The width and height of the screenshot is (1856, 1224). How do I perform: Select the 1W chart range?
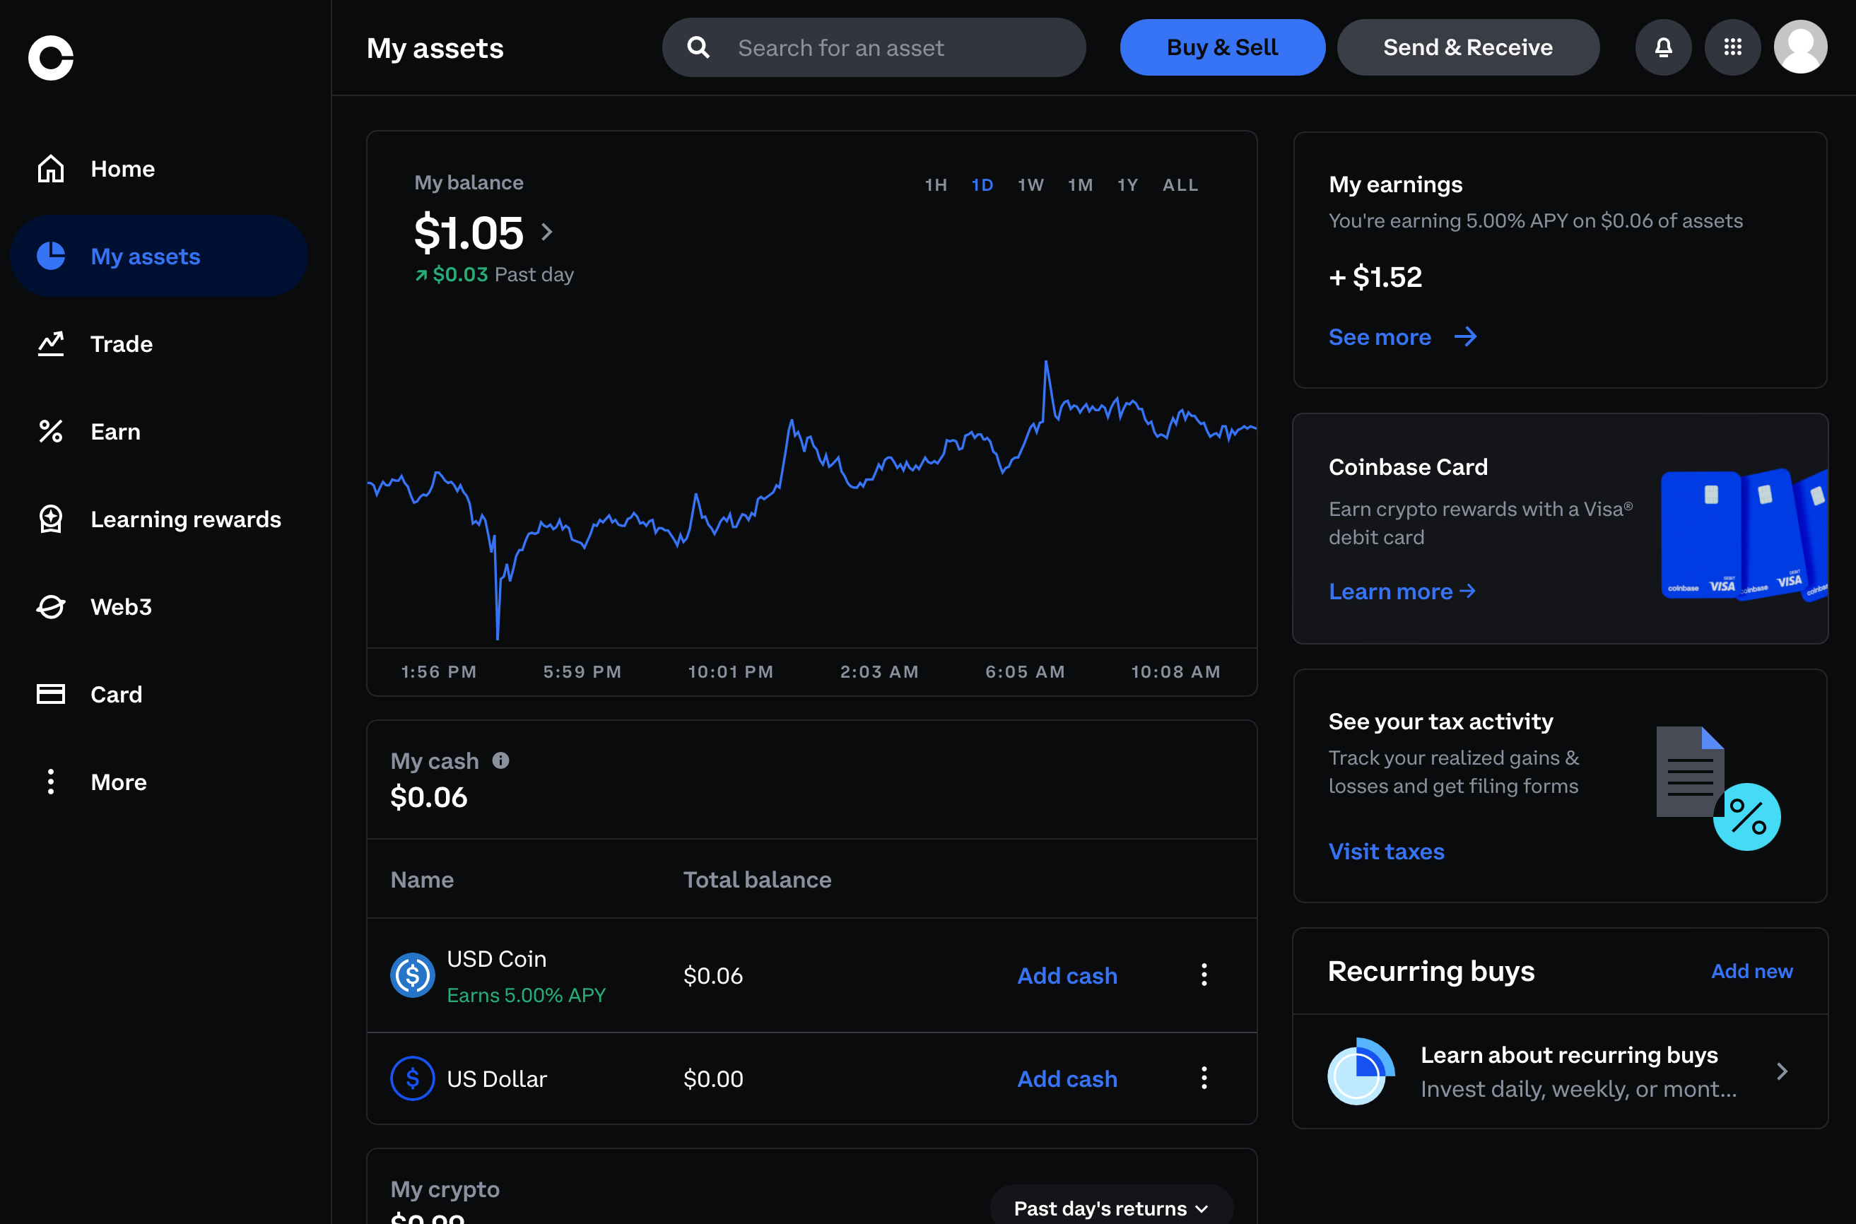[1030, 185]
